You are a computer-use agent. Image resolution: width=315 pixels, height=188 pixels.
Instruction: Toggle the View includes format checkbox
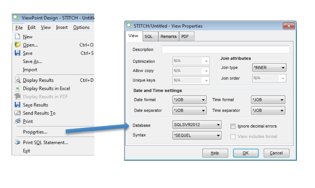(x=233, y=137)
